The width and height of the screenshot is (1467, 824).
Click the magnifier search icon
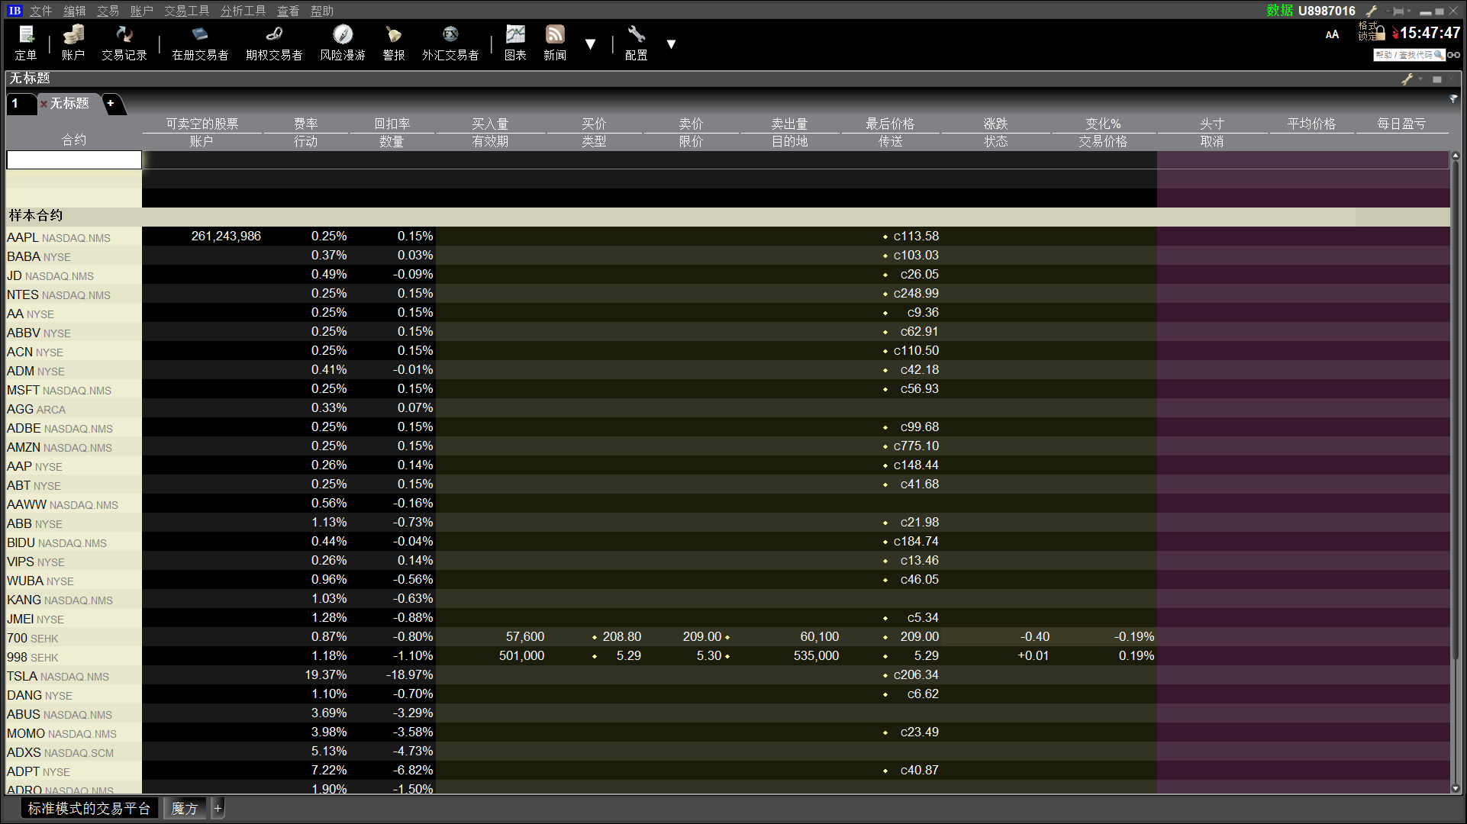click(x=1439, y=55)
